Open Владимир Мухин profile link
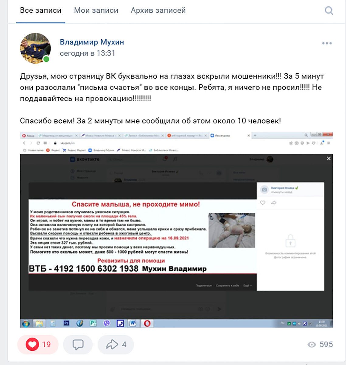The image size is (346, 365). coord(92,42)
